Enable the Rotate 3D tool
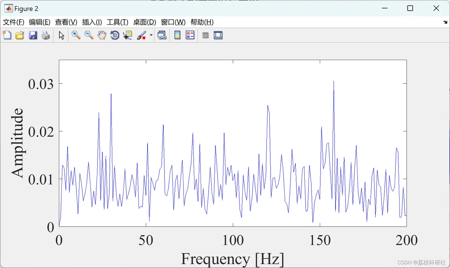This screenshot has width=450, height=268. (x=115, y=35)
